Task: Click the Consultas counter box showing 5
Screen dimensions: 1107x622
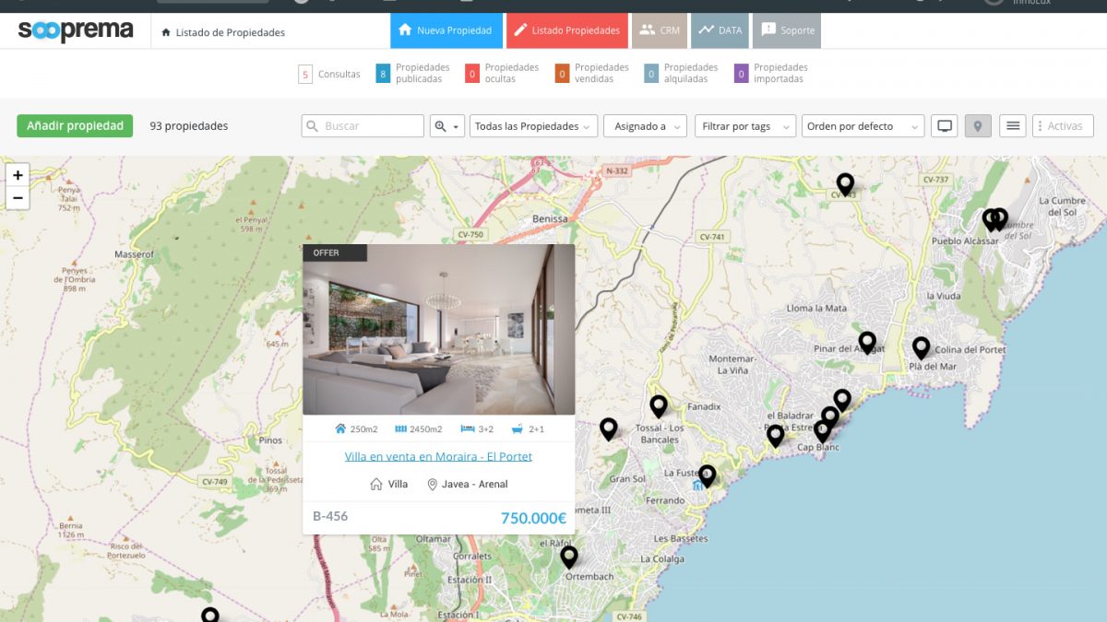Action: tap(305, 74)
